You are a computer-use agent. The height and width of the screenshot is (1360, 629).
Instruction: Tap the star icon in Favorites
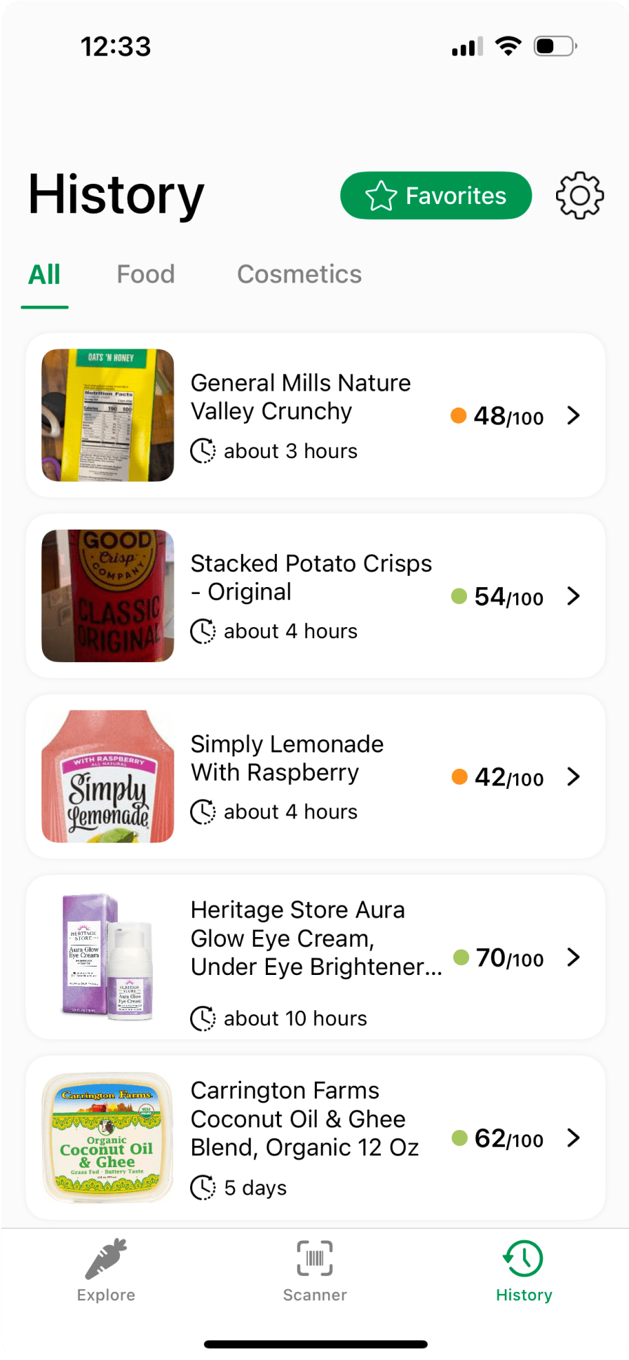point(381,196)
